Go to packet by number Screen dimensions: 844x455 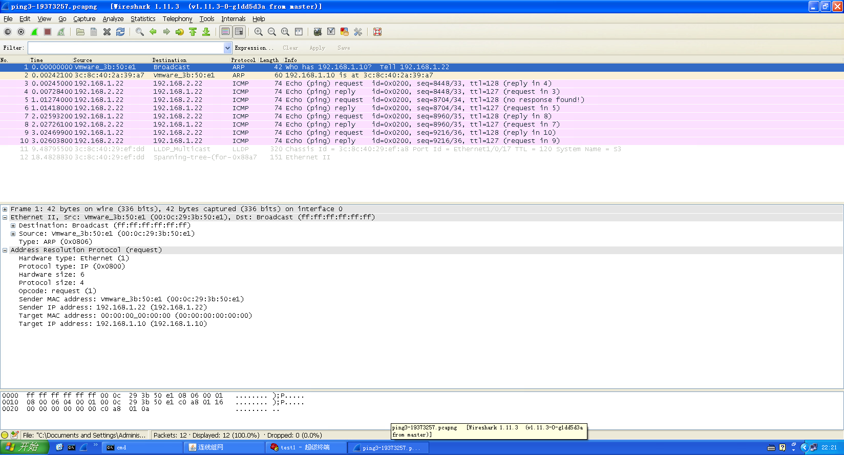(x=180, y=32)
